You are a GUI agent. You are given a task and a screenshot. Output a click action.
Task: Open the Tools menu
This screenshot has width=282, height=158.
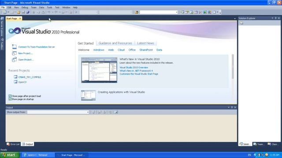click(x=49, y=7)
